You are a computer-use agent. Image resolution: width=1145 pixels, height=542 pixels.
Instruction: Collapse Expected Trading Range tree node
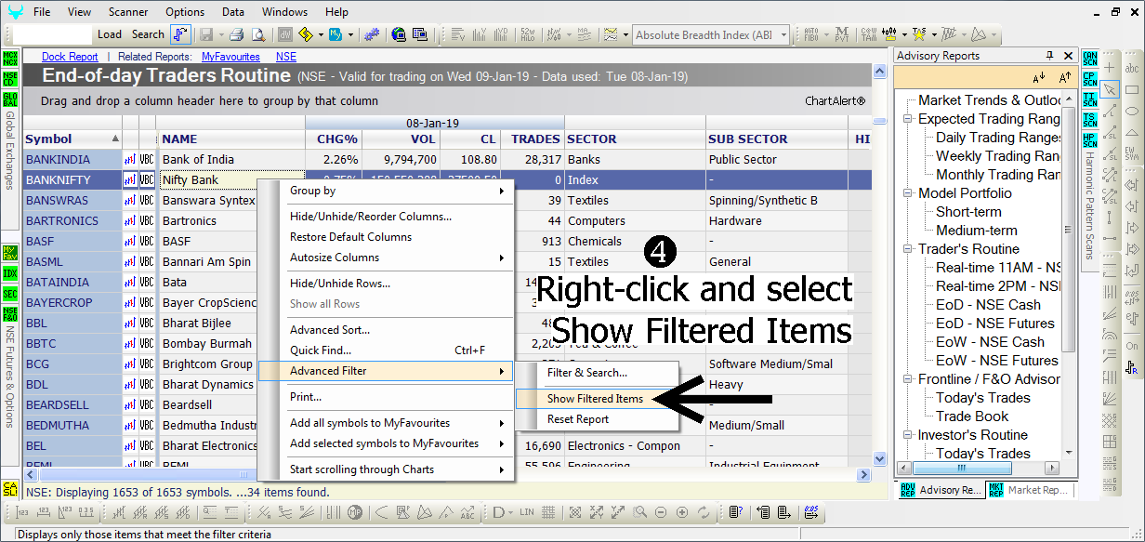(x=907, y=119)
